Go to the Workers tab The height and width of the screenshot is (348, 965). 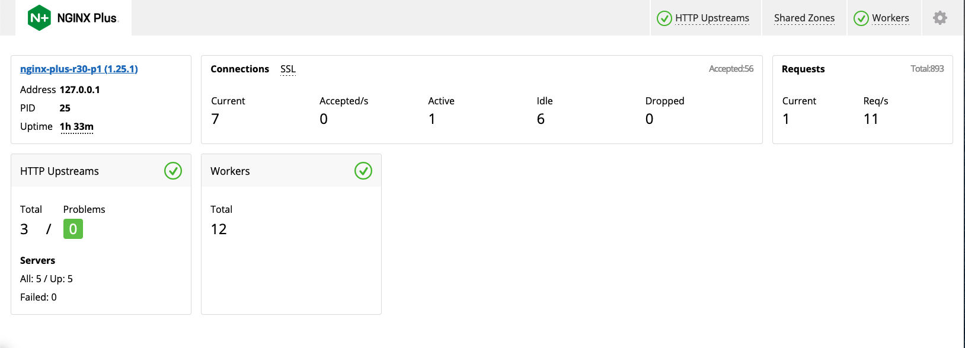890,18
